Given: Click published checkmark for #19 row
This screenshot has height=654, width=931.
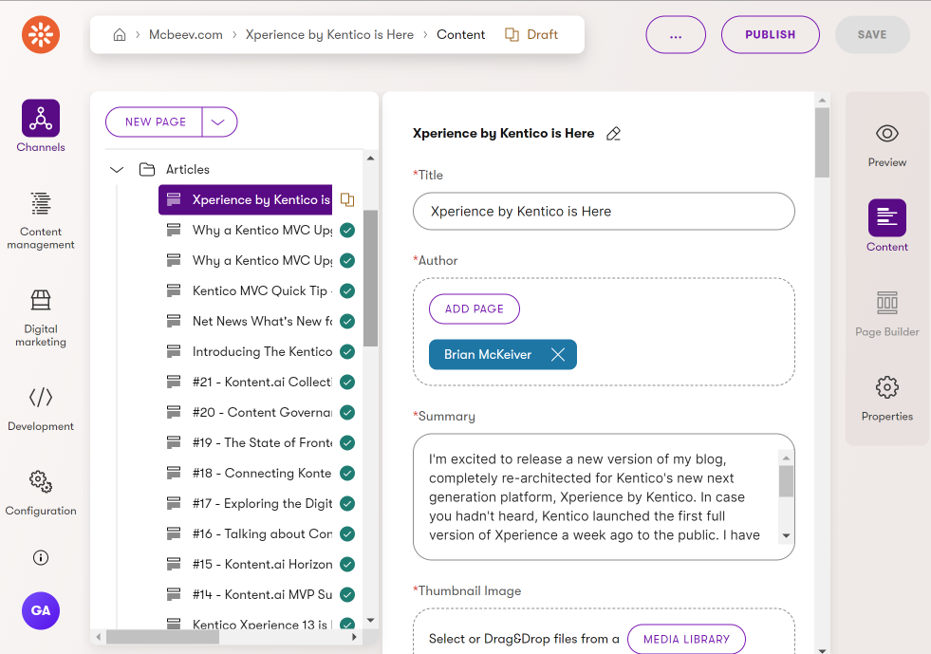Looking at the screenshot, I should click(347, 442).
